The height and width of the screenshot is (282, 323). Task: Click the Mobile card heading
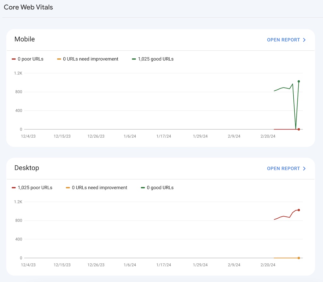[25, 39]
